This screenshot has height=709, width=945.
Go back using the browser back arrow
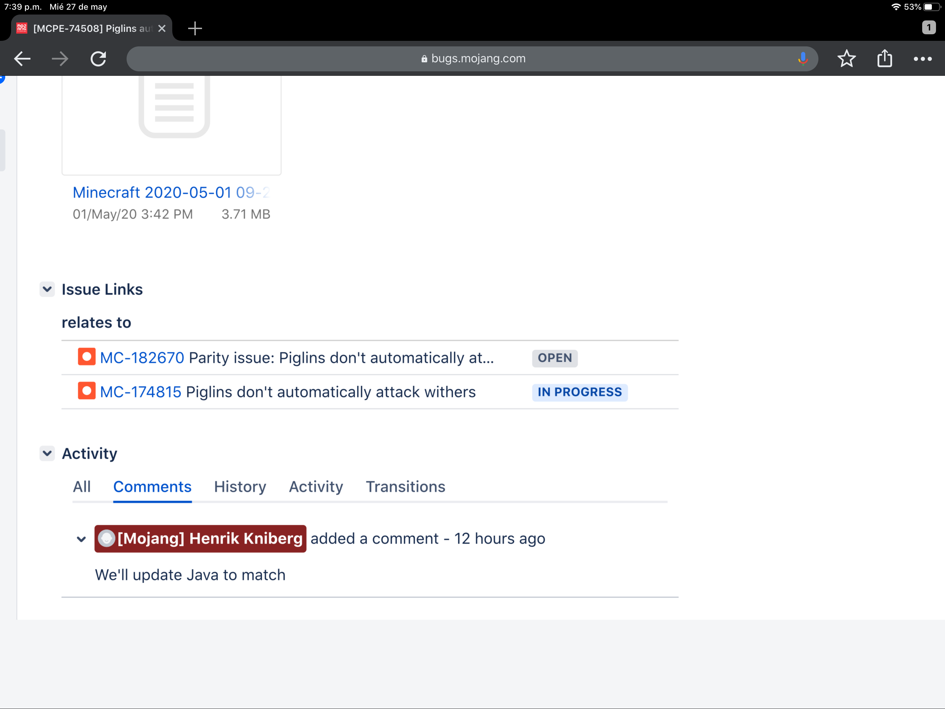(22, 59)
